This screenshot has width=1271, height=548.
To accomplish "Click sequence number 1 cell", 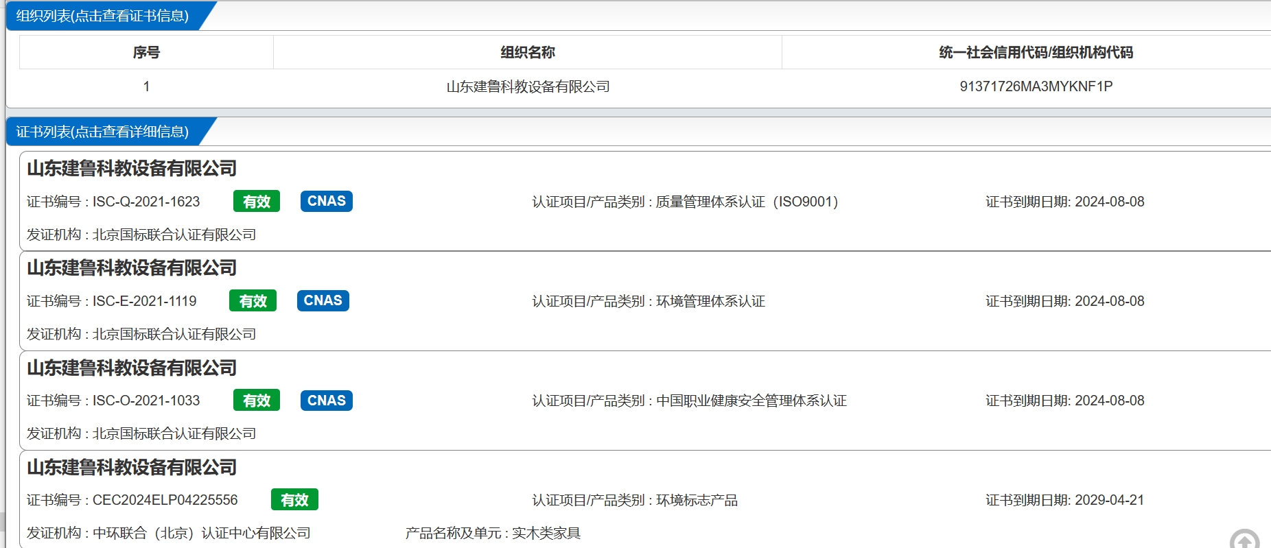I will (146, 86).
